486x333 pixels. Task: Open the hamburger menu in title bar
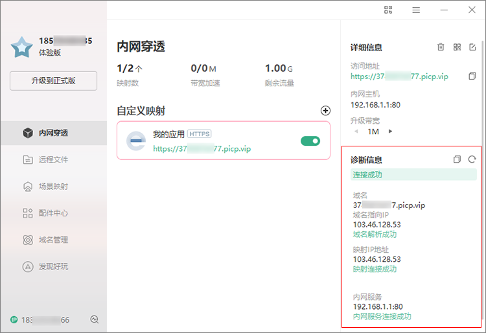pyautogui.click(x=416, y=10)
